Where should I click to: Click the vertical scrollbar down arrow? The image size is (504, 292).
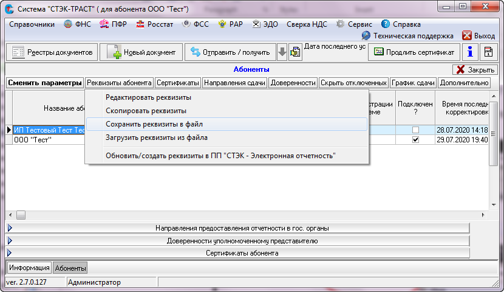pyautogui.click(x=494, y=204)
